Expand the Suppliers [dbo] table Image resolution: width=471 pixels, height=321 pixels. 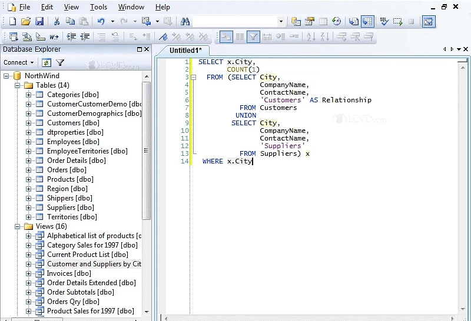coord(28,208)
